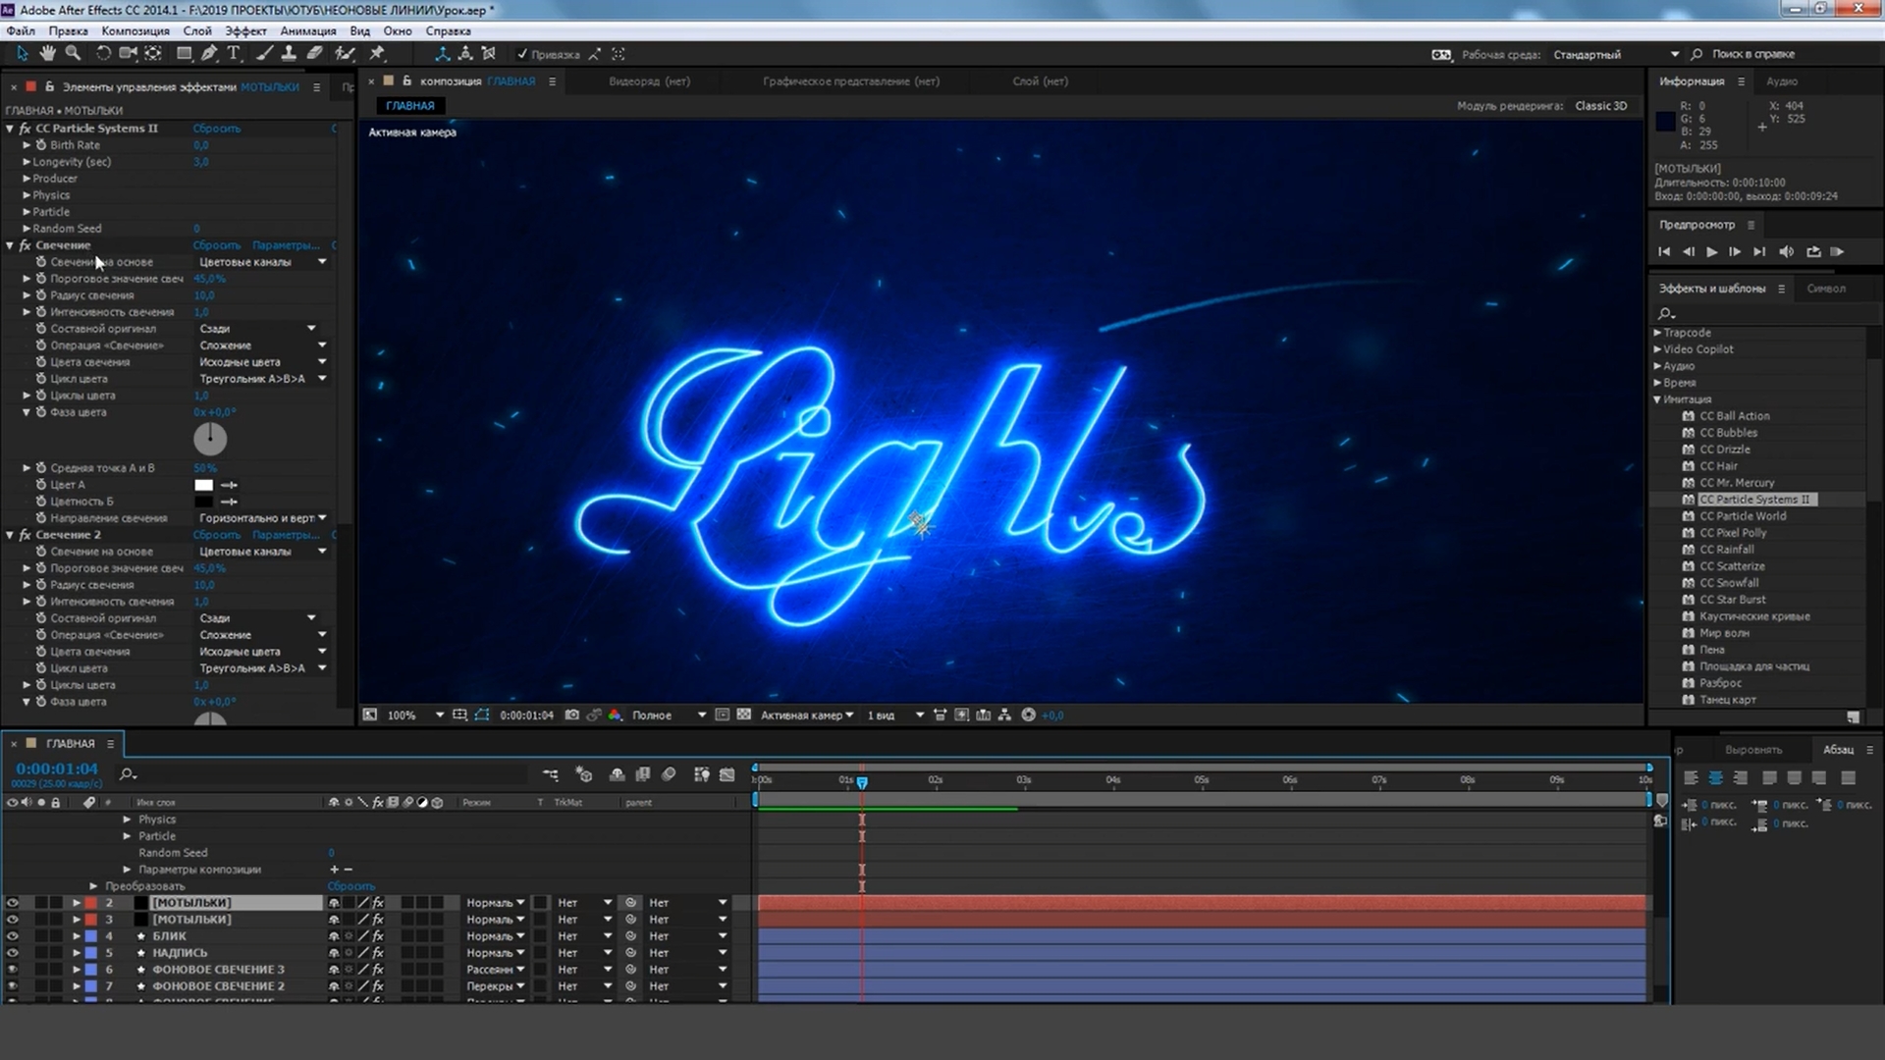Take a snapshot of the composition view
The height and width of the screenshot is (1060, 1885).
(572, 715)
